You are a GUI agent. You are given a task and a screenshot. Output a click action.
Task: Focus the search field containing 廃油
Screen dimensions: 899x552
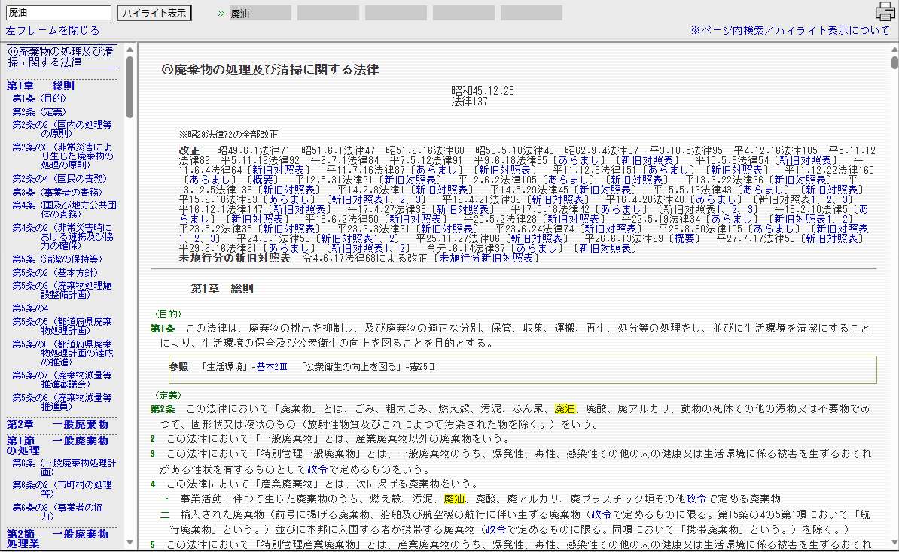coord(59,13)
